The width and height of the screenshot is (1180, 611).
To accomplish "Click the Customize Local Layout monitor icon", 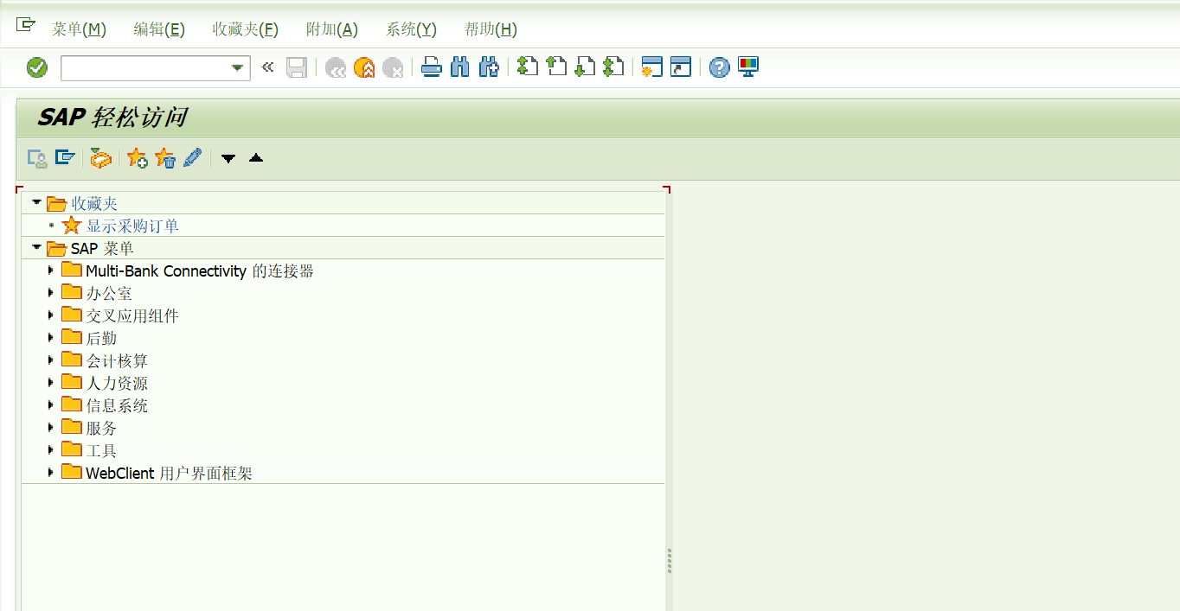I will (747, 67).
